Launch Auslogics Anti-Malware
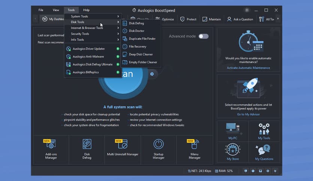313x181 pixels. coord(93,56)
